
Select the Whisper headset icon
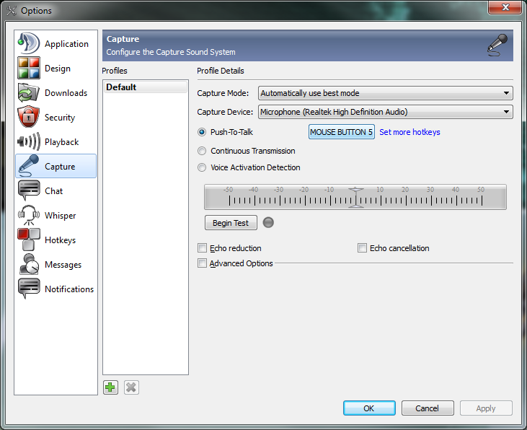pyautogui.click(x=29, y=215)
